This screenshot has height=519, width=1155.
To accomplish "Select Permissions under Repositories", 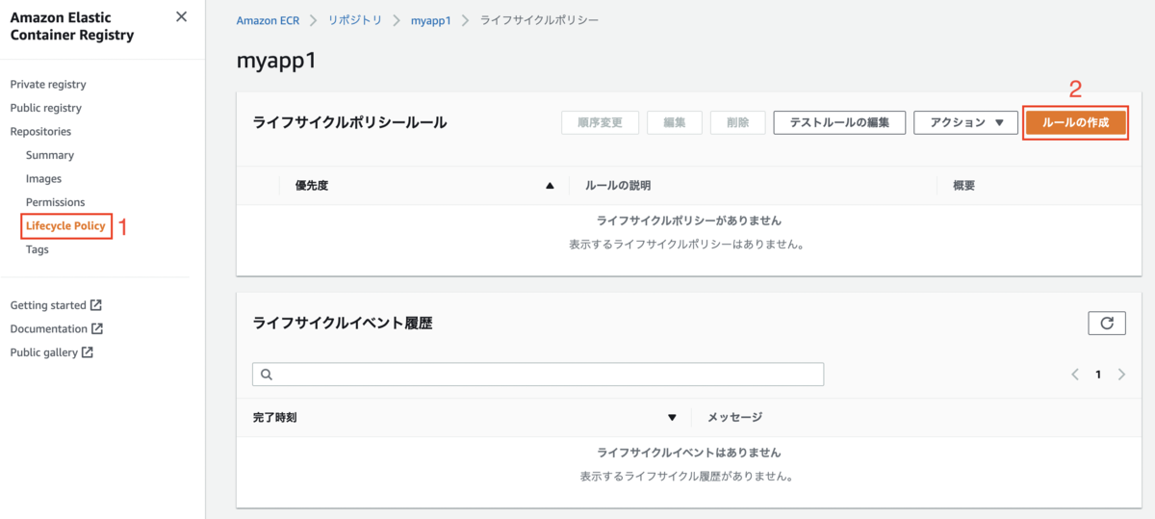I will click(x=56, y=202).
